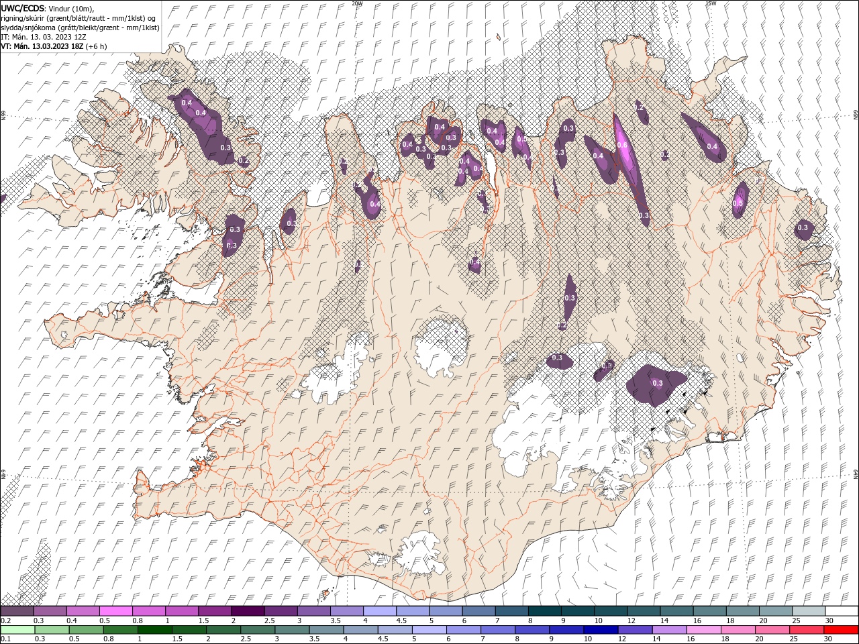The width and height of the screenshot is (859, 644).
Task: Pick the rain scale swatch between 7 and 8
Action: click(498, 630)
